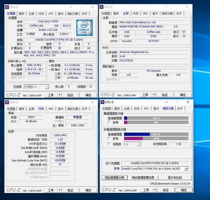Viewport: 210px width, 200px height.
Task: Click 验证 button in memory window
Action: (x=70, y=190)
